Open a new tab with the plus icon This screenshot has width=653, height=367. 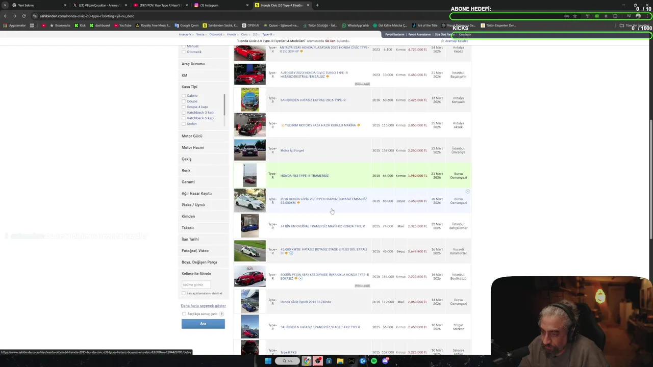click(x=317, y=5)
